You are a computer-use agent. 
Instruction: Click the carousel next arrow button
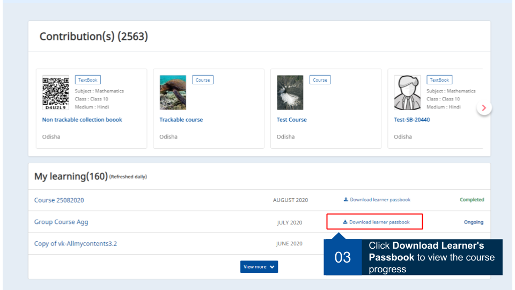[x=484, y=108]
